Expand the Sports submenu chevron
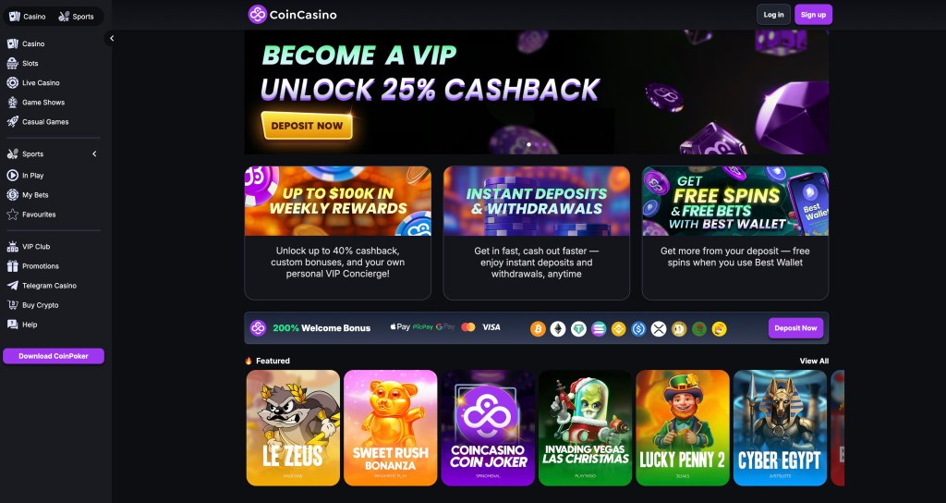The height and width of the screenshot is (503, 946). click(94, 154)
